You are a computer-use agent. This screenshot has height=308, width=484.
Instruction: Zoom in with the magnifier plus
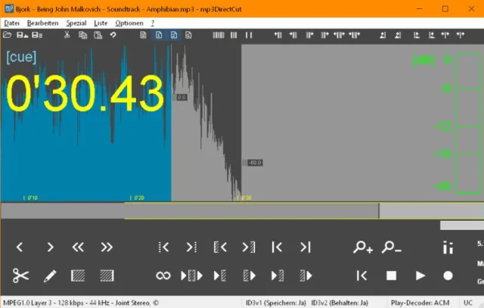[363, 247]
